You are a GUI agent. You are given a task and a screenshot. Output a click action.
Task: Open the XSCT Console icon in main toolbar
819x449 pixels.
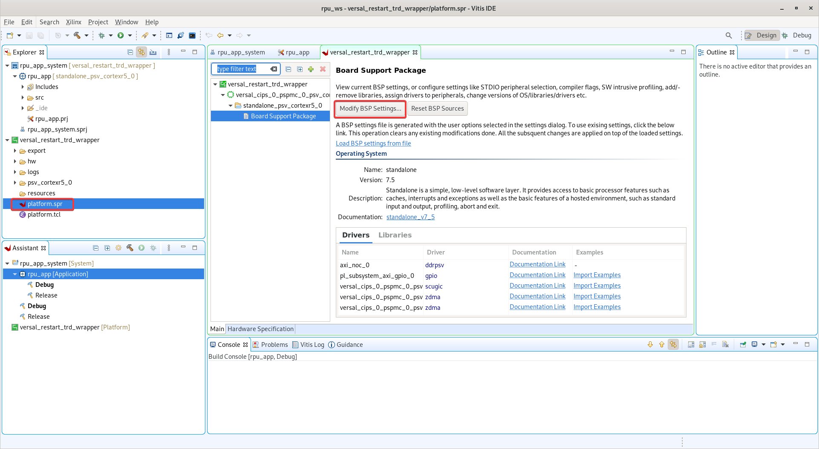tap(169, 35)
